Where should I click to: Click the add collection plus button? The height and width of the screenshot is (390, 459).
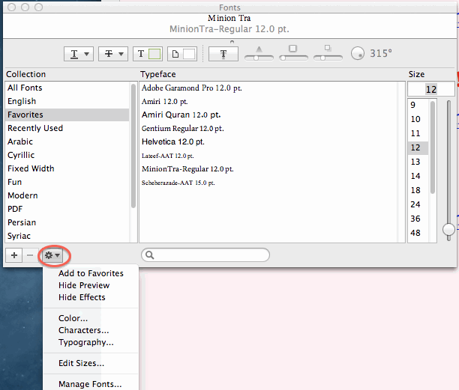point(14,255)
